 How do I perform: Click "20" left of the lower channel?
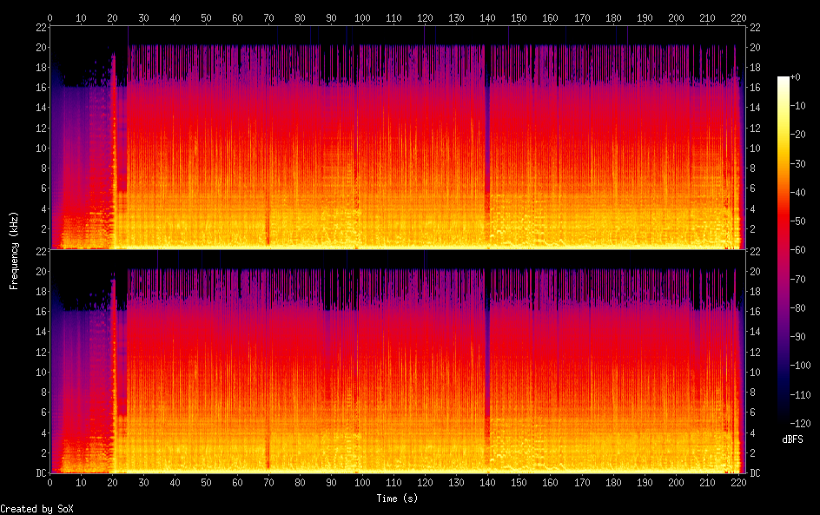42,271
